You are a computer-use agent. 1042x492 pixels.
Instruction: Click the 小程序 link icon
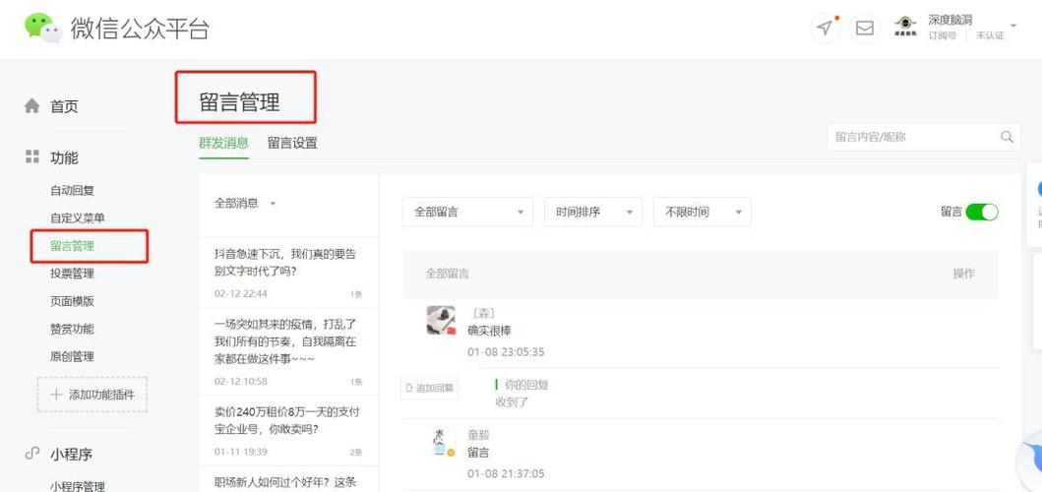(32, 454)
